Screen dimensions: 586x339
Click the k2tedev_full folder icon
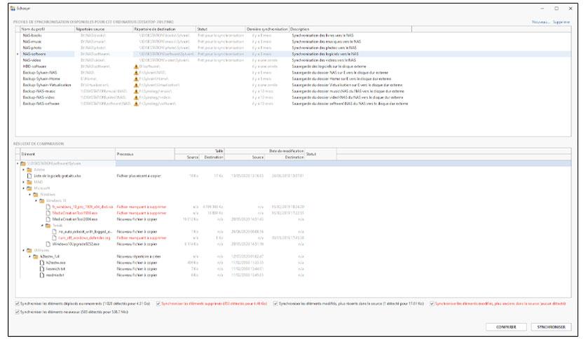pos(36,256)
